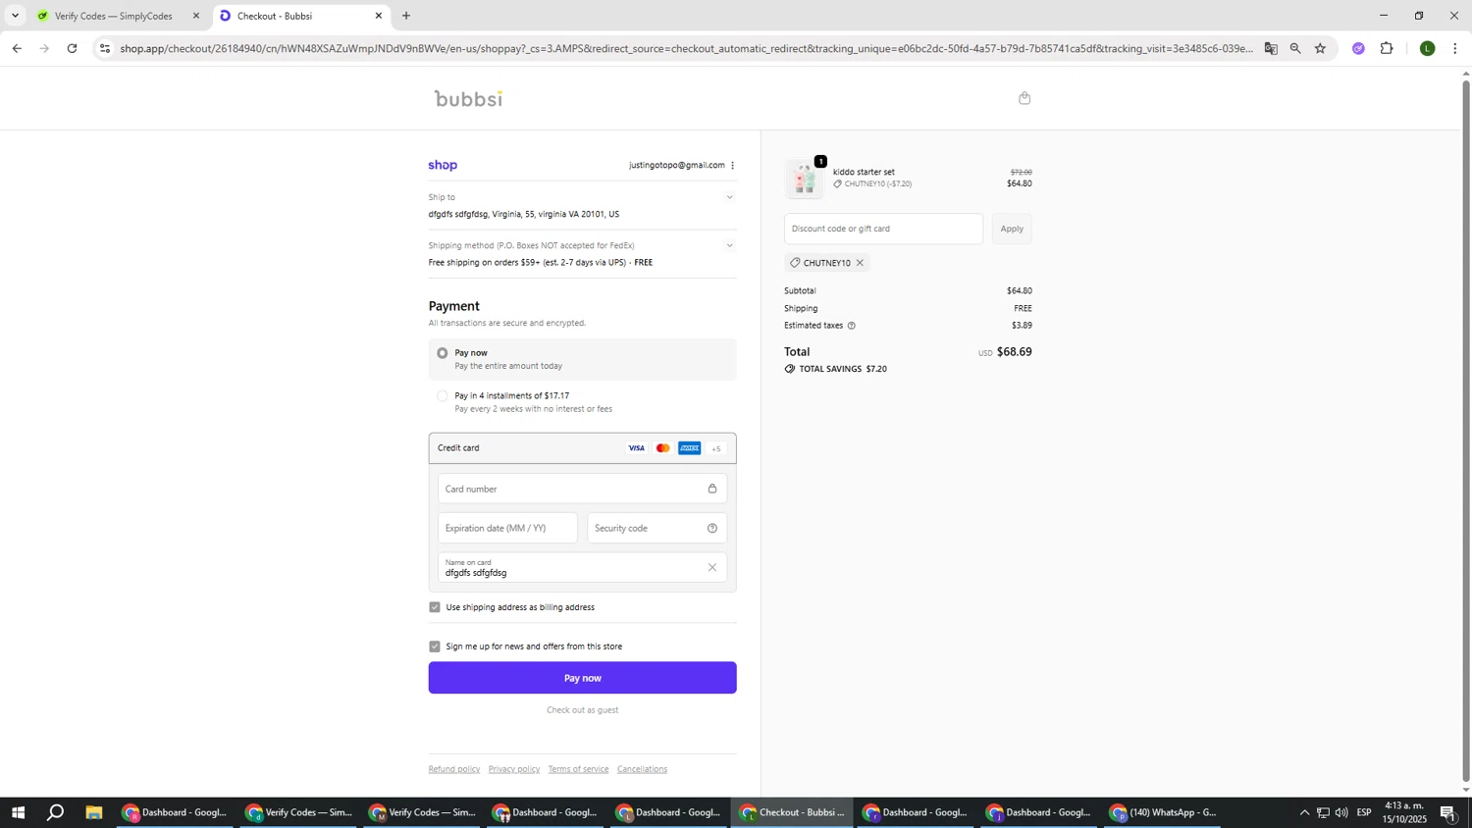Toggle Use shipping address as billing address
1472x828 pixels.
coord(435,607)
